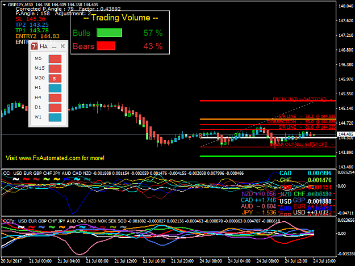355x266 pixels.
Task: Click the 143.890 price scale label
Action: [346, 152]
